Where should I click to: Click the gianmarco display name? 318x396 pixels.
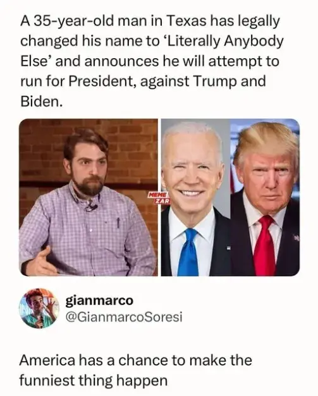point(99,301)
